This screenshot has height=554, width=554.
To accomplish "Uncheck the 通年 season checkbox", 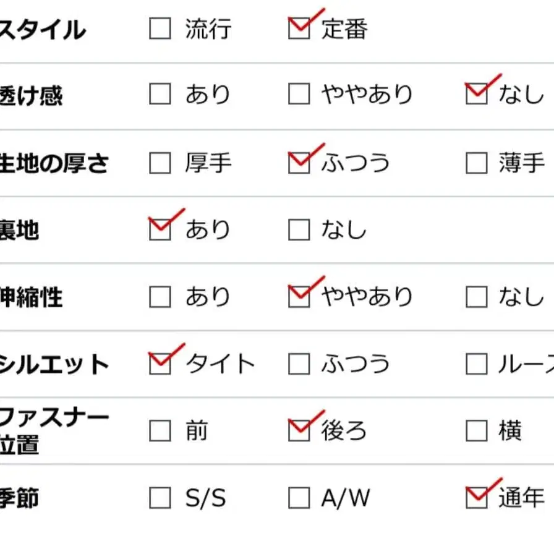I will tap(476, 498).
